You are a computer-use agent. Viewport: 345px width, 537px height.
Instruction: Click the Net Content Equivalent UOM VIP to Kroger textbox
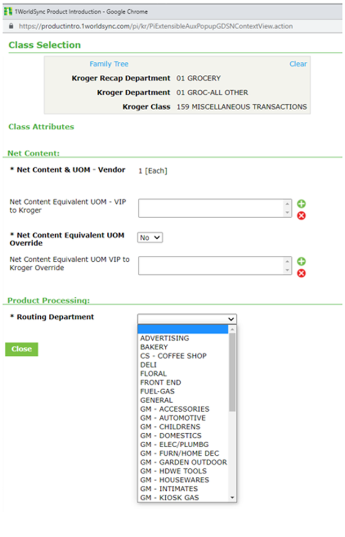point(215,208)
